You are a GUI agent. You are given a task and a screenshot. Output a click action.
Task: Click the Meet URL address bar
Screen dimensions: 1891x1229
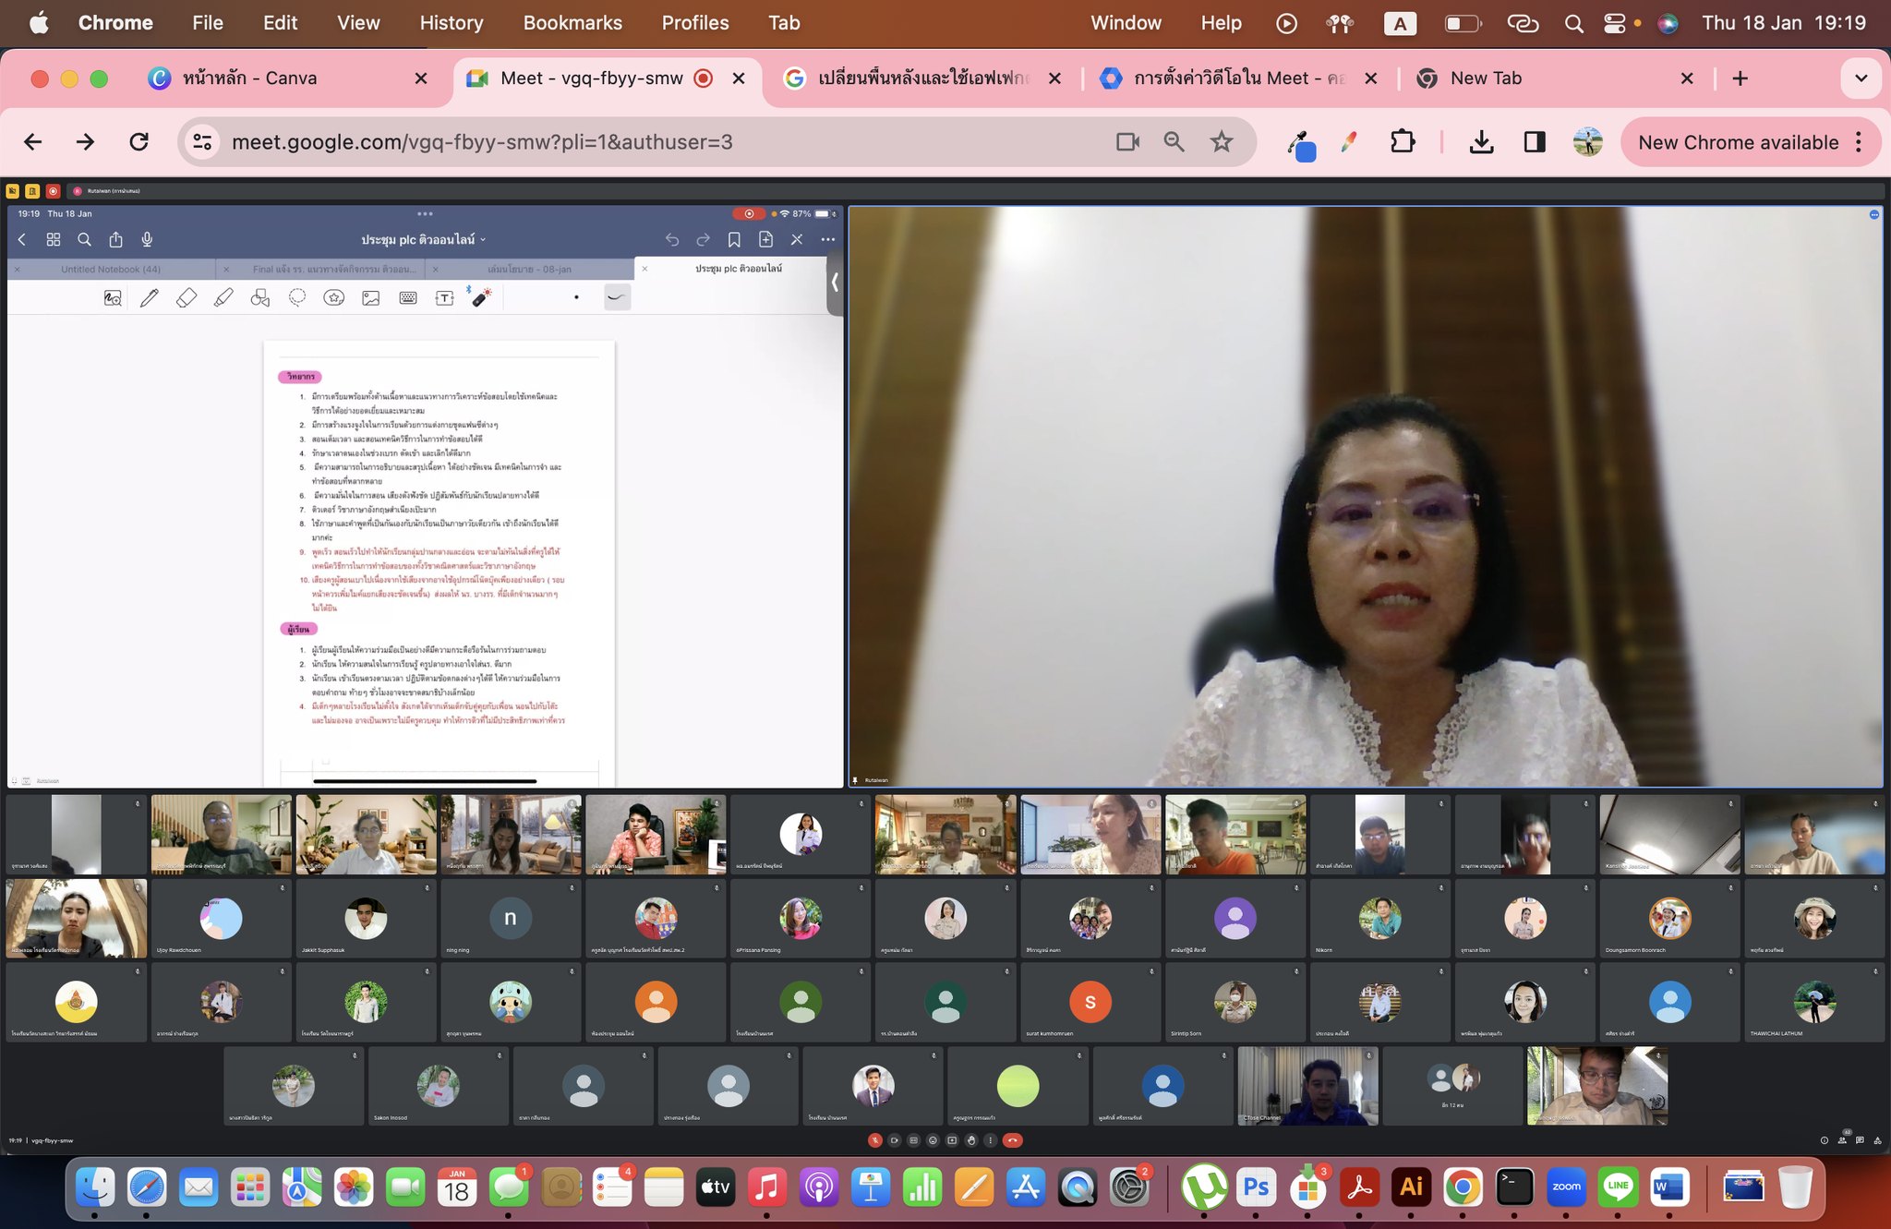(646, 142)
